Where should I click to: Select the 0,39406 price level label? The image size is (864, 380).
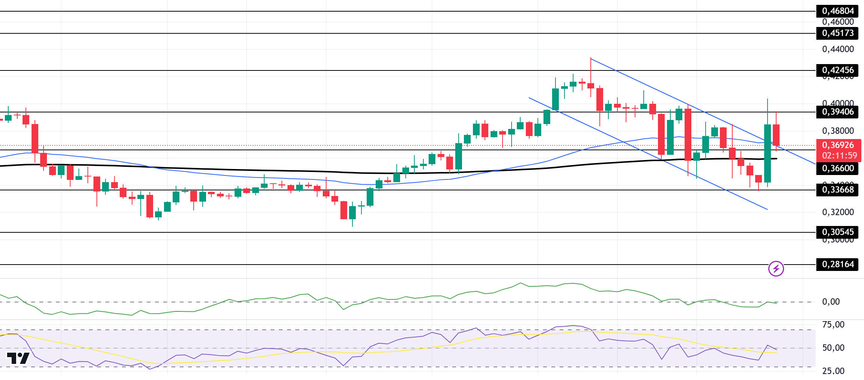(837, 112)
